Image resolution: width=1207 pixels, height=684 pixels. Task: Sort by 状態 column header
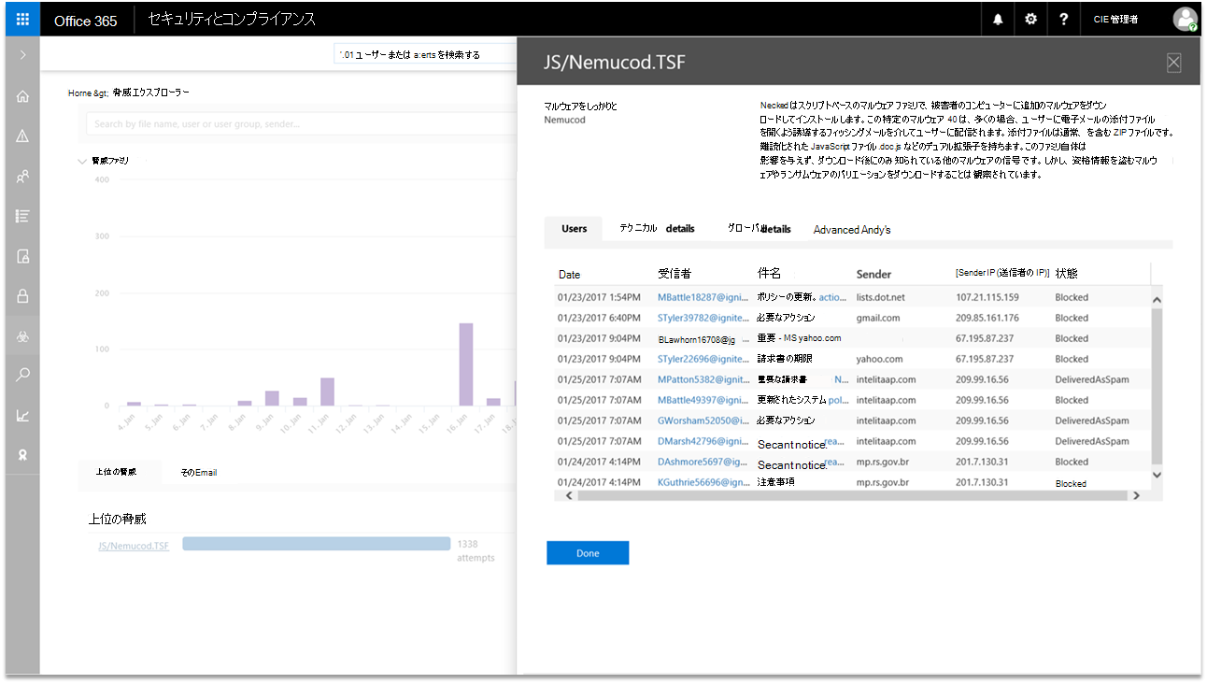tap(1066, 273)
